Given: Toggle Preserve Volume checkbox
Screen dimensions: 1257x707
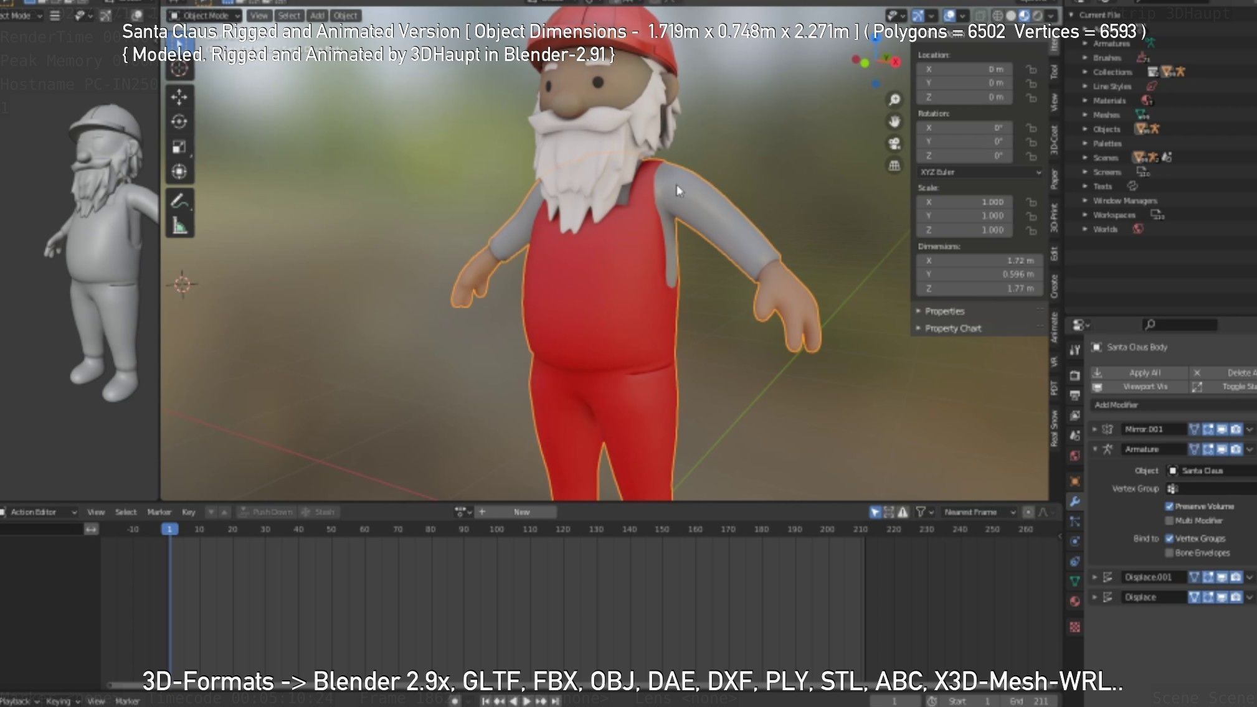Looking at the screenshot, I should [1169, 507].
